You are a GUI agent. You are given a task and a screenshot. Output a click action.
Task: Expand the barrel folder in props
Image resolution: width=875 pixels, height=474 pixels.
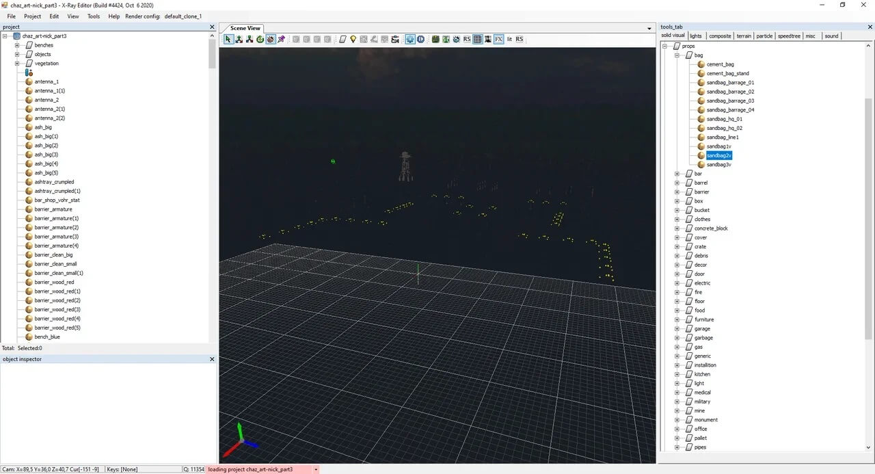tap(677, 183)
